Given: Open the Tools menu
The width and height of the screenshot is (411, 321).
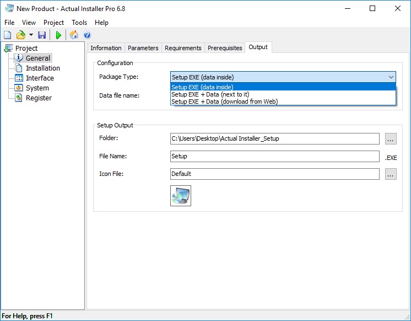Looking at the screenshot, I should coord(79,23).
